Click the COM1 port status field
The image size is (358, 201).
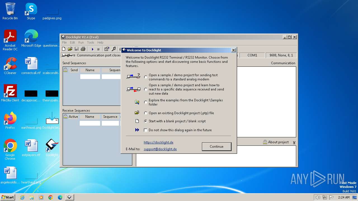click(x=252, y=55)
